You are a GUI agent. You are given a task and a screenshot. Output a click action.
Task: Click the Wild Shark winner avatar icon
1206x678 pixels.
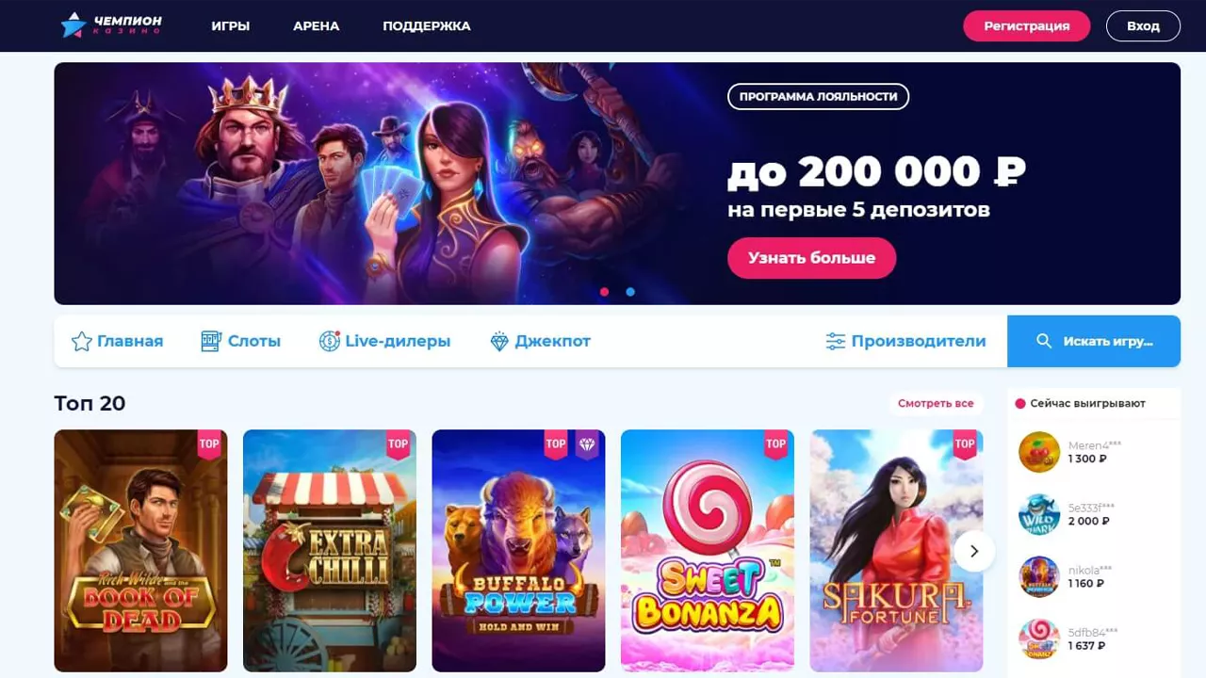(1039, 514)
